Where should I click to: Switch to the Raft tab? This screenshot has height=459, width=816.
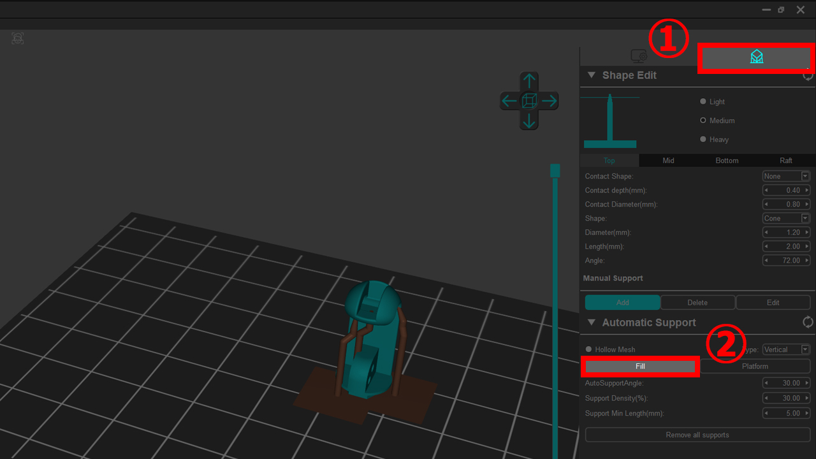(x=785, y=161)
